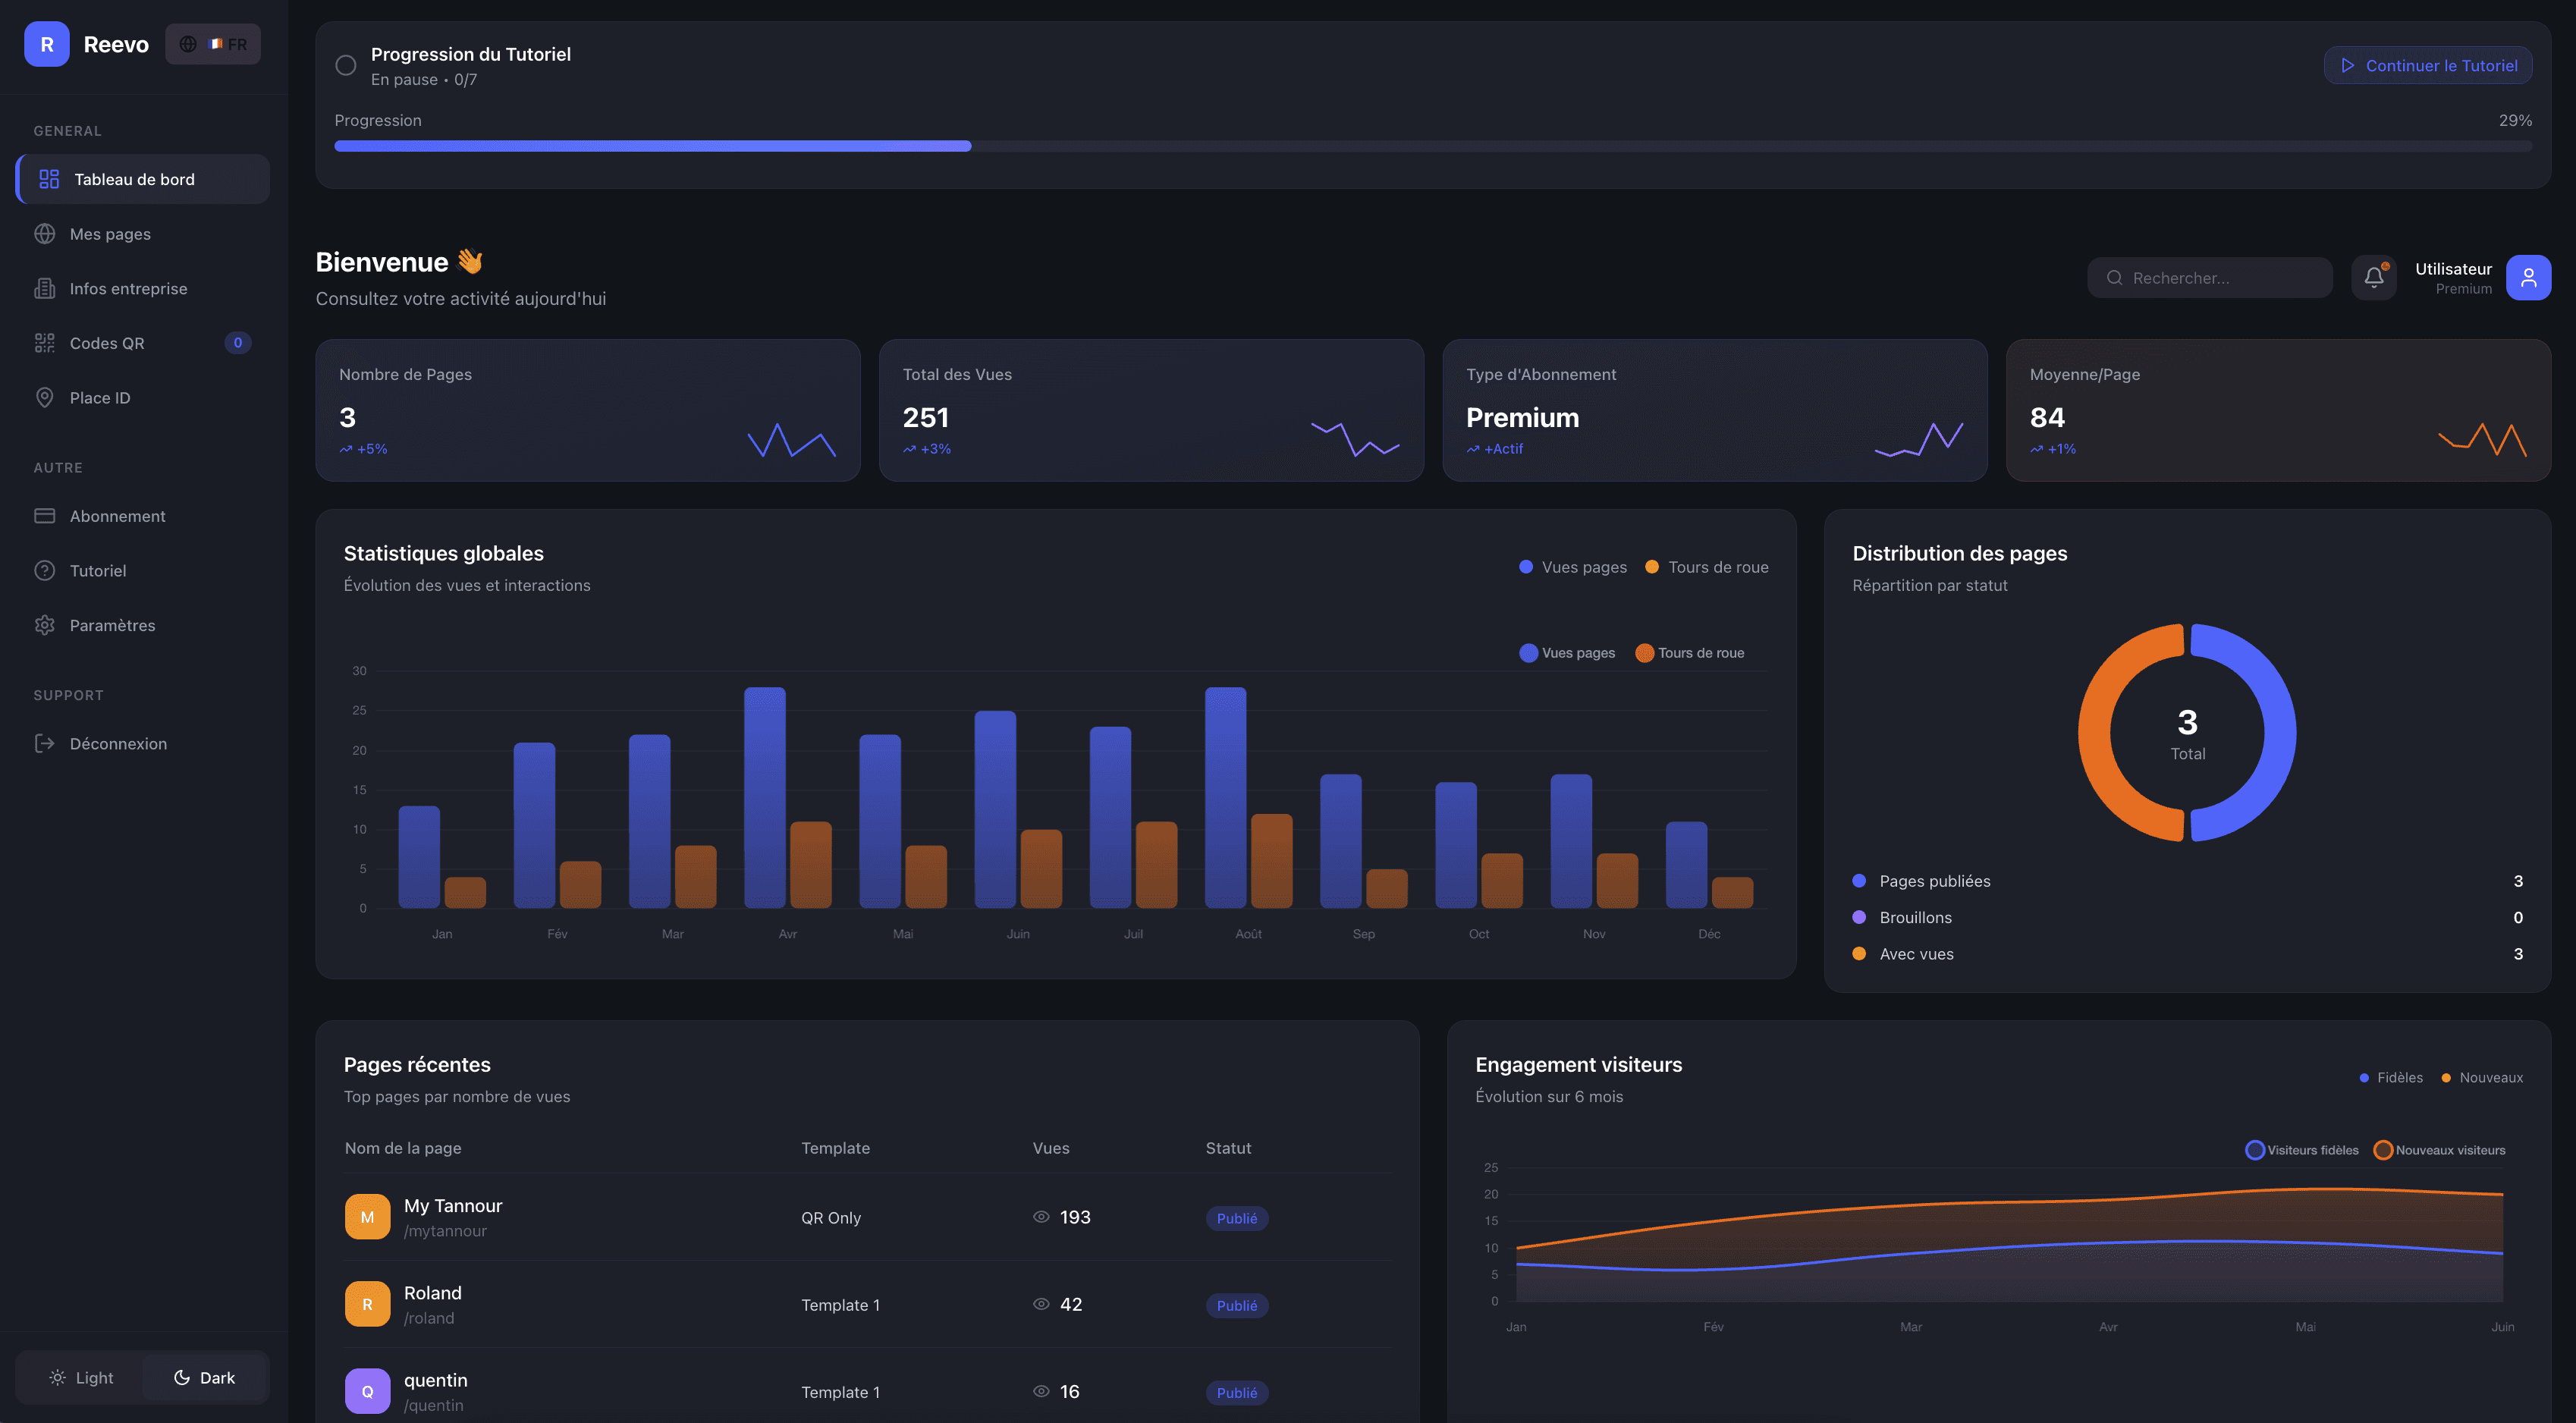The height and width of the screenshot is (1423, 2576).
Task: Switch to Light theme
Action: point(81,1378)
